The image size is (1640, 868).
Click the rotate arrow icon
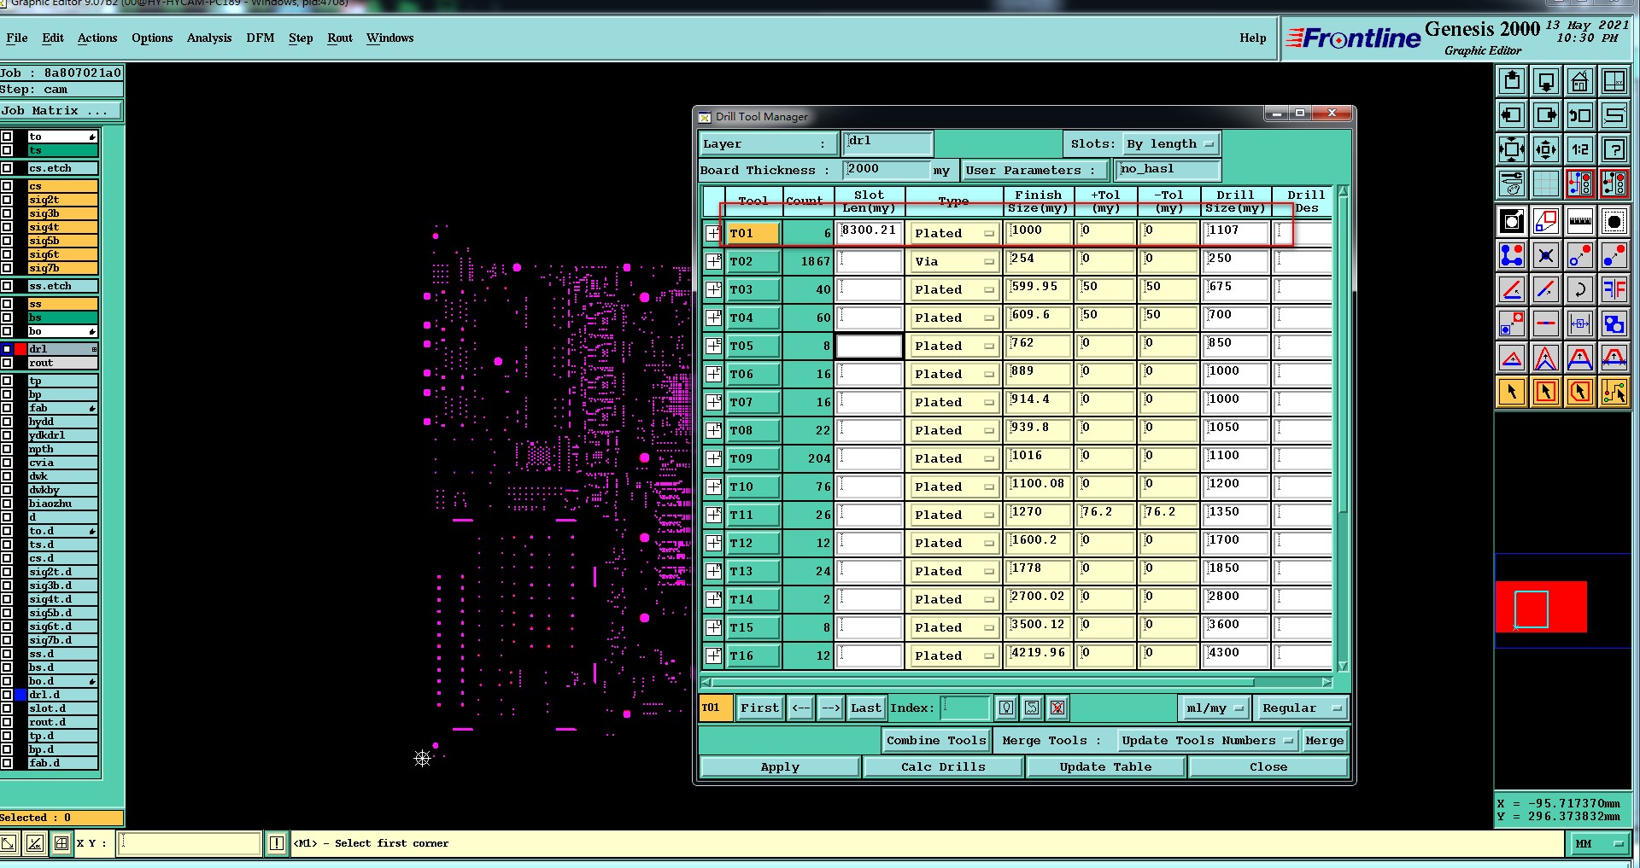1580,290
